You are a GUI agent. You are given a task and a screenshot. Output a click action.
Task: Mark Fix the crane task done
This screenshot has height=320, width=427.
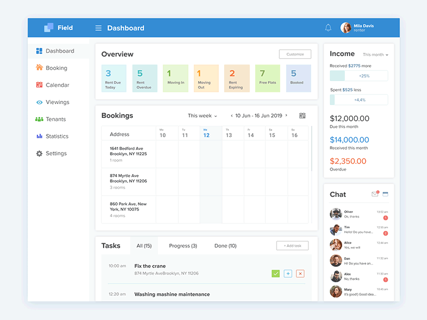pyautogui.click(x=275, y=274)
